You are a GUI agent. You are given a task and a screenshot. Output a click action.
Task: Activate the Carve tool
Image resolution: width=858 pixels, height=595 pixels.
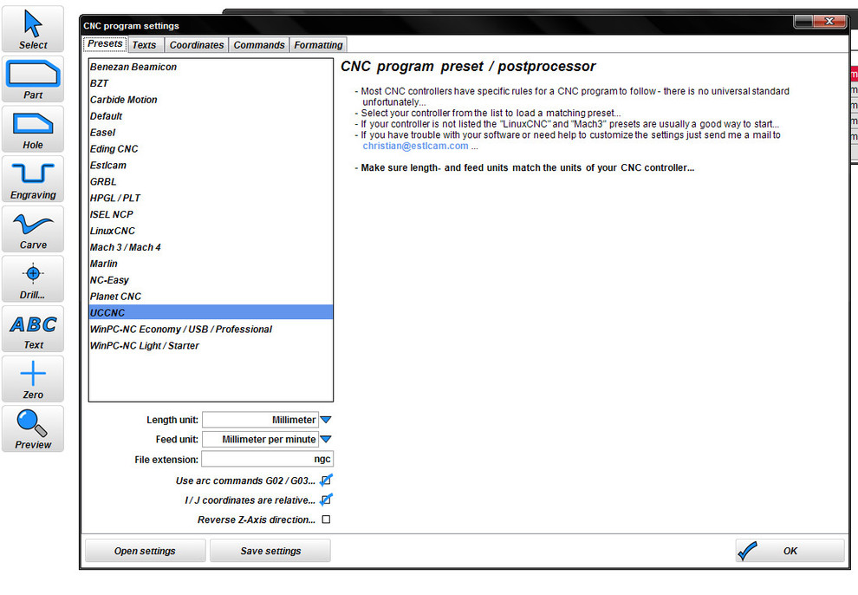pos(33,229)
